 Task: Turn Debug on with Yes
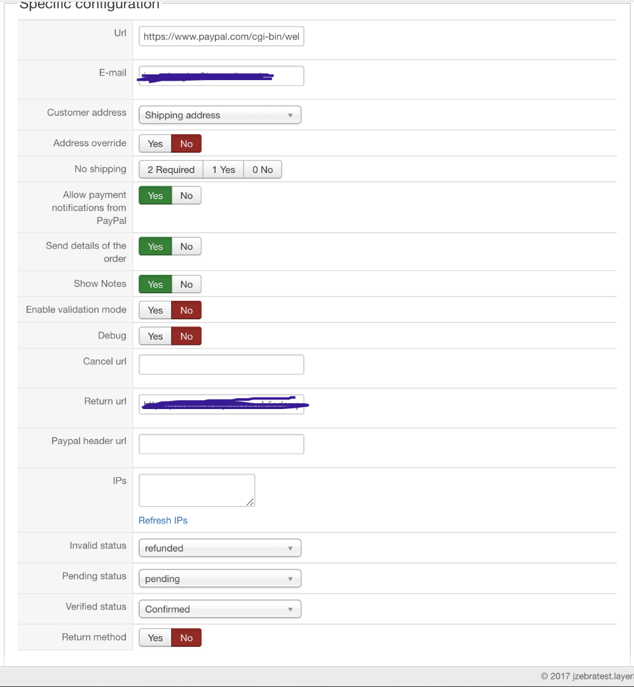155,337
